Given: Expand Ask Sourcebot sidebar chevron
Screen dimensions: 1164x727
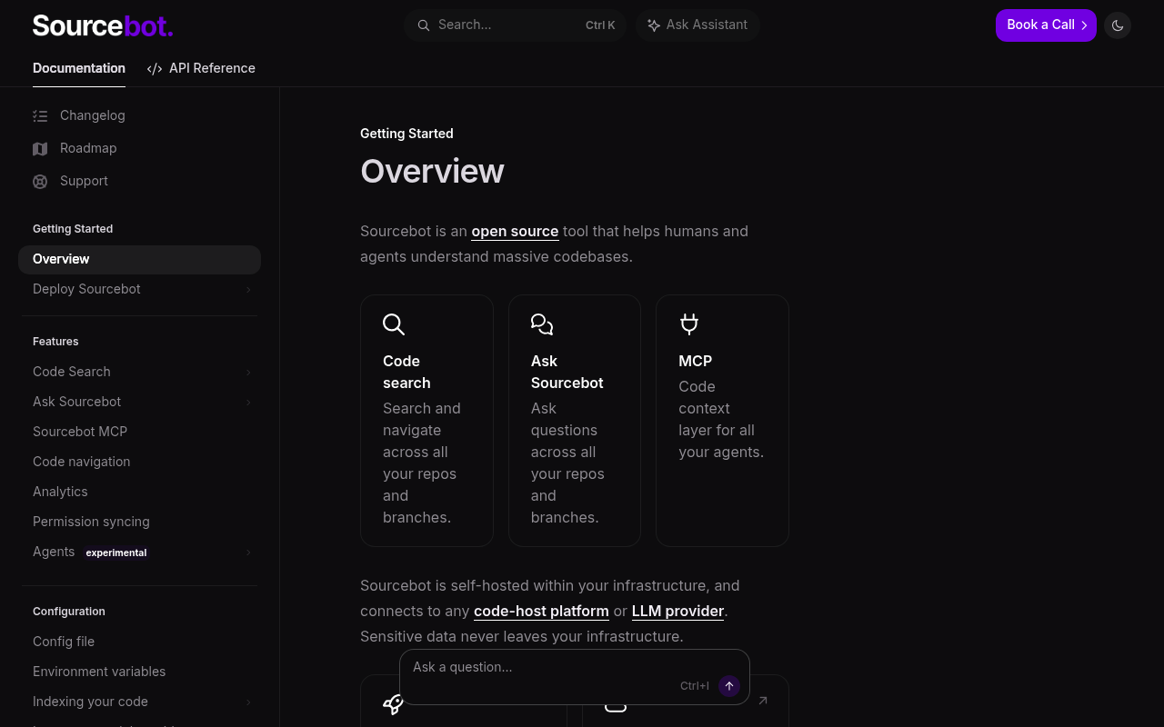Looking at the screenshot, I should (x=248, y=403).
